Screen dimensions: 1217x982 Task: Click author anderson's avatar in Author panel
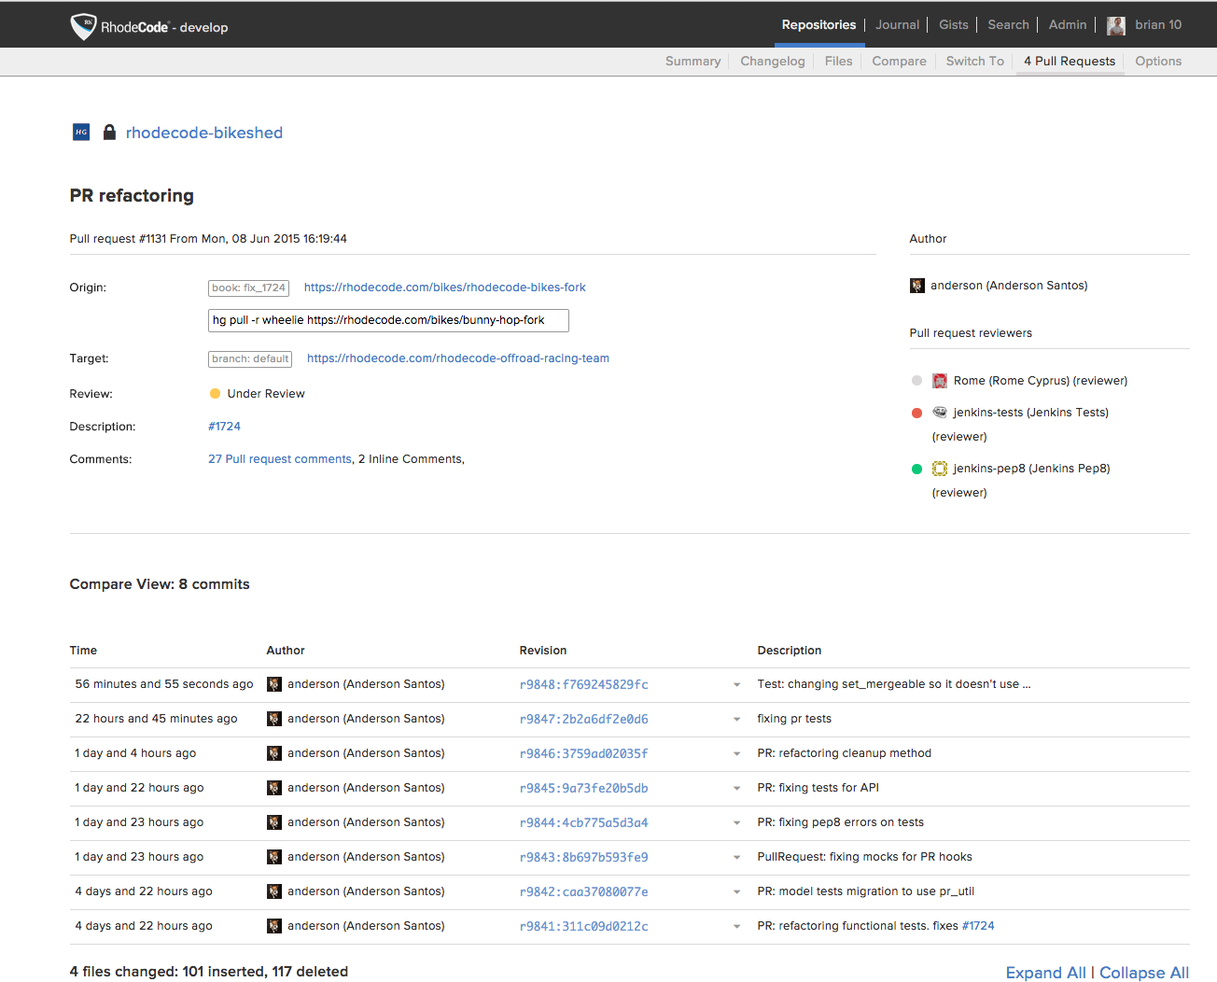point(917,286)
